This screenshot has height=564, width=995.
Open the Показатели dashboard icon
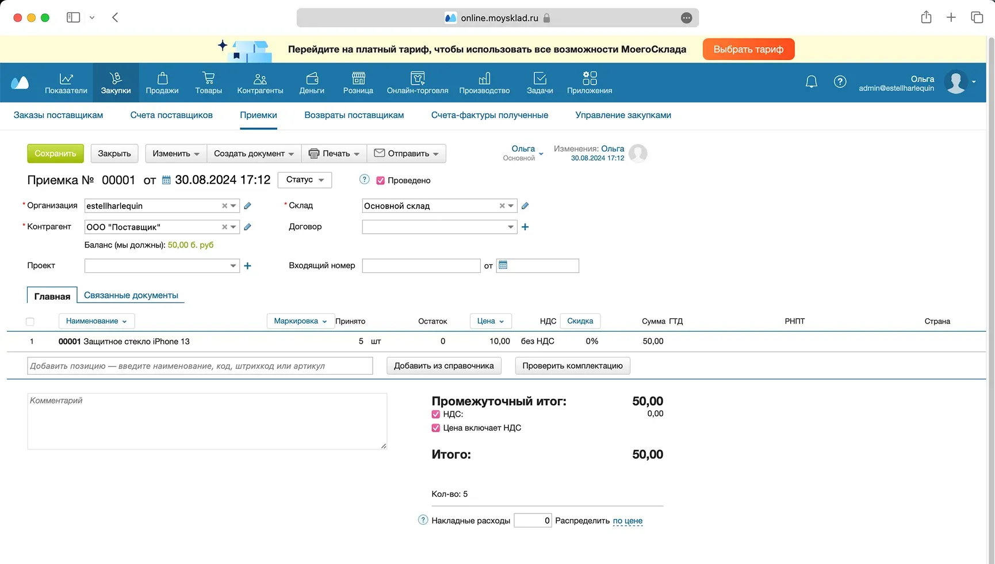66,82
